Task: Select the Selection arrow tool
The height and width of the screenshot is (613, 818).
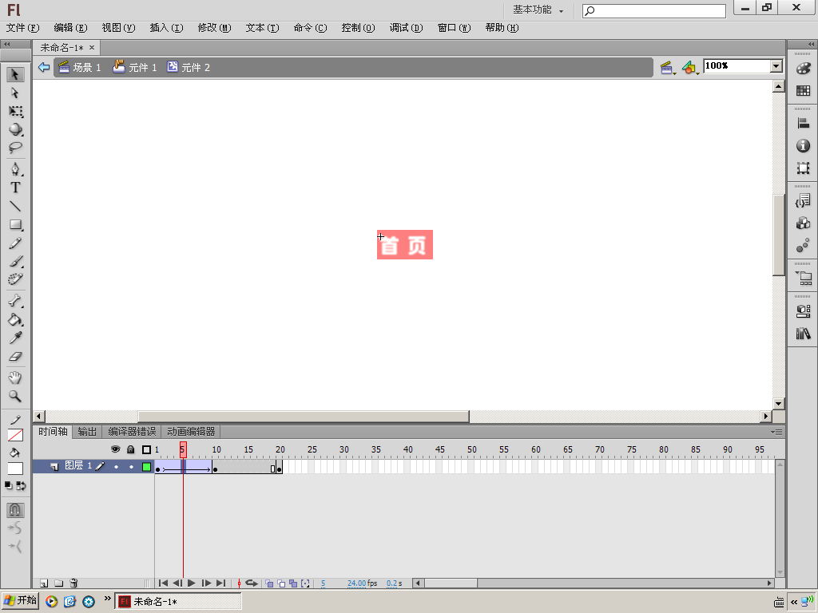Action: [x=15, y=74]
